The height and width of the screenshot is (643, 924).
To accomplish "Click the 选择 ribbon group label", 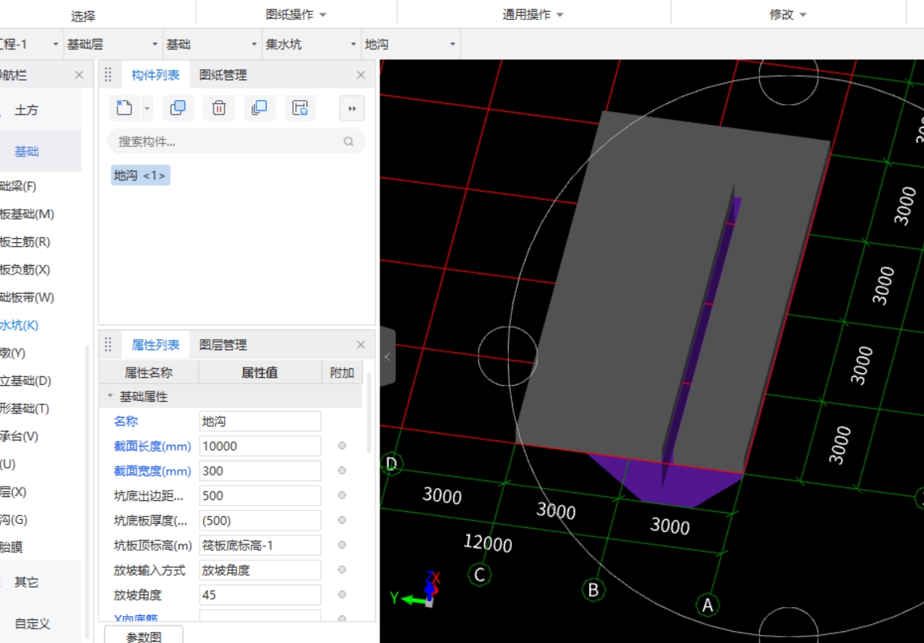I will tap(83, 16).
